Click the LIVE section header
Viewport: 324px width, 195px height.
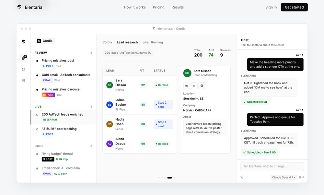pyautogui.click(x=38, y=107)
